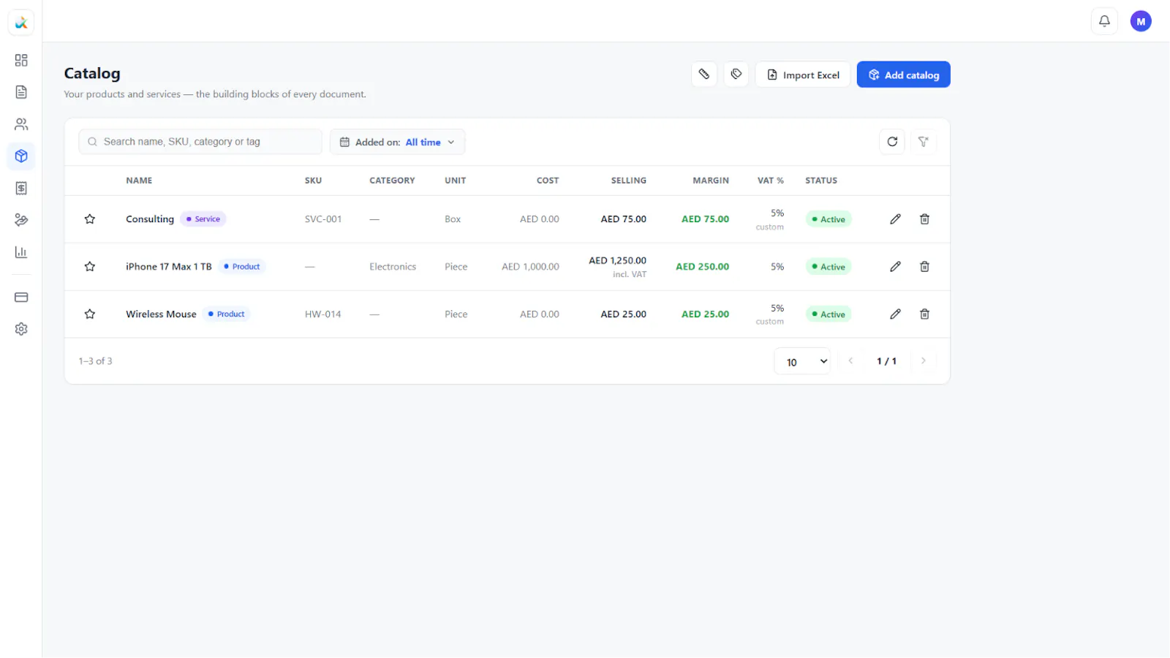The height and width of the screenshot is (658, 1170).
Task: Open the settings gear icon in sidebar
Action: [x=21, y=329]
